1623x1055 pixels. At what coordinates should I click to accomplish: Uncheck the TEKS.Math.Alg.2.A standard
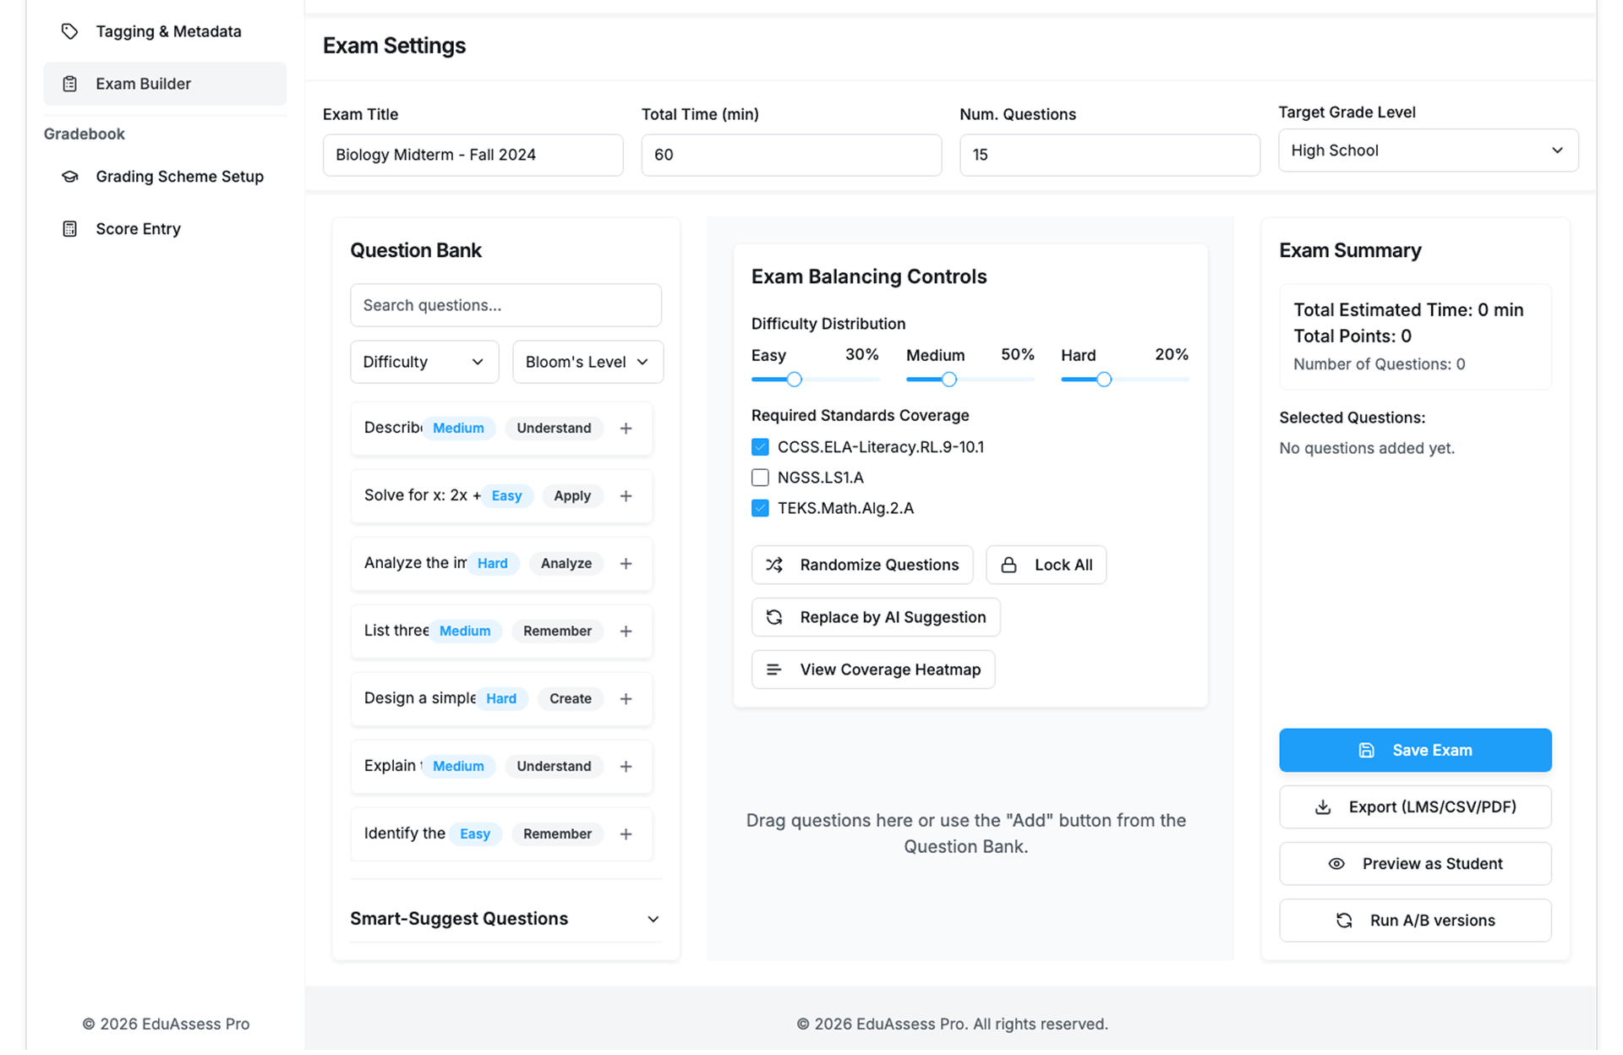760,508
